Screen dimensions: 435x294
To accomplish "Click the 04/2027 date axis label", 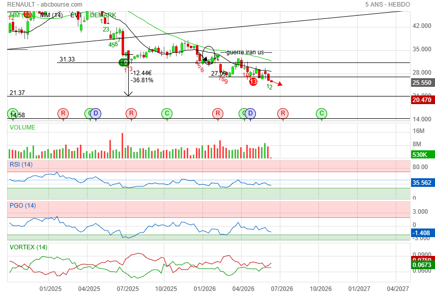I will coord(398,289).
